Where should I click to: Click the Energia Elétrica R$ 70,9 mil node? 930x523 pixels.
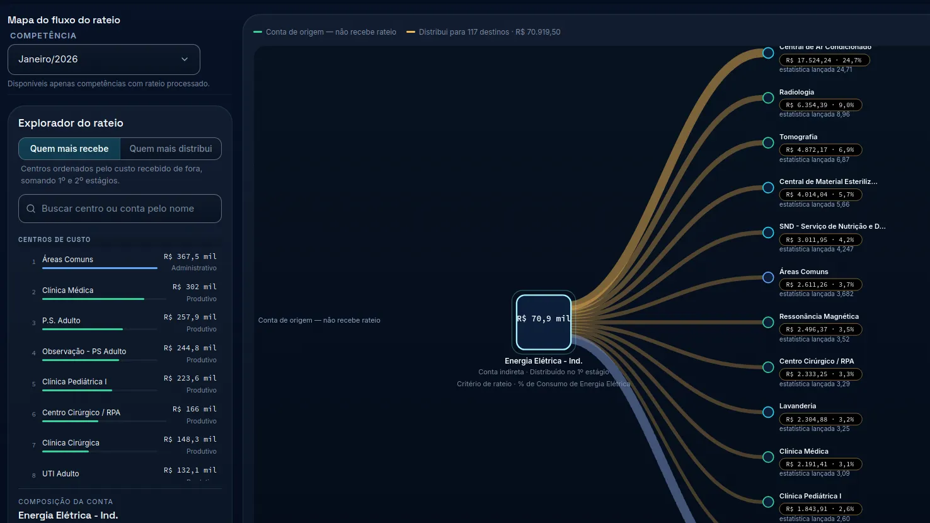544,322
